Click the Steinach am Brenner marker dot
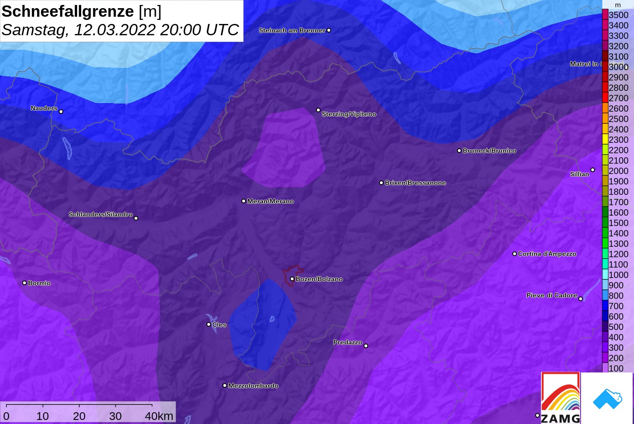 [329, 30]
